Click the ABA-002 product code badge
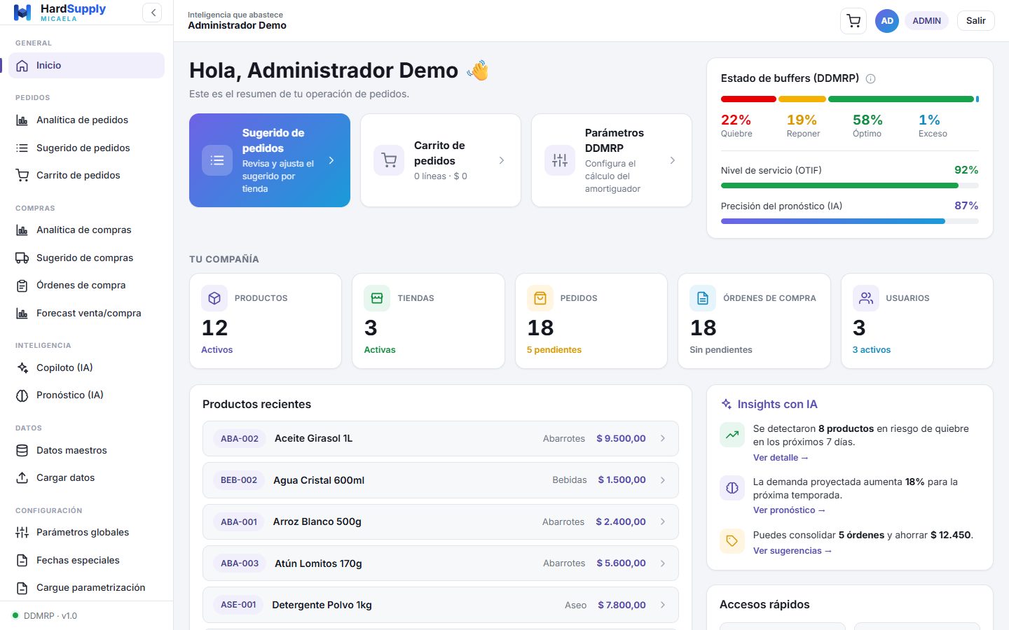Screen dimensions: 1009x630 pos(240,439)
